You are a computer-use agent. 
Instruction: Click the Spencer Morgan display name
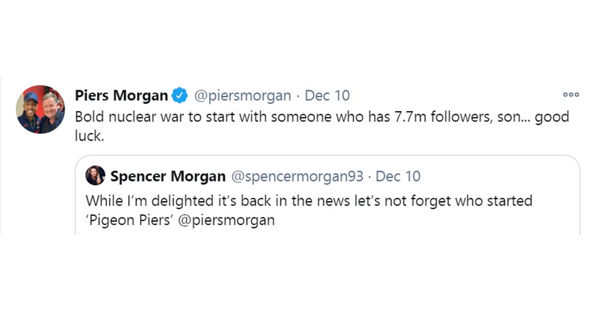pyautogui.click(x=168, y=176)
